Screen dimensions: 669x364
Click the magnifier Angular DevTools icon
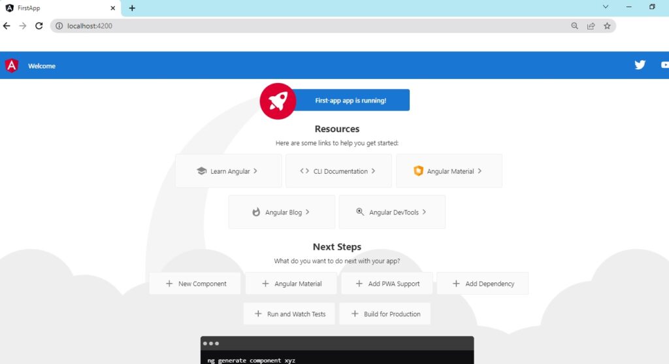click(360, 212)
